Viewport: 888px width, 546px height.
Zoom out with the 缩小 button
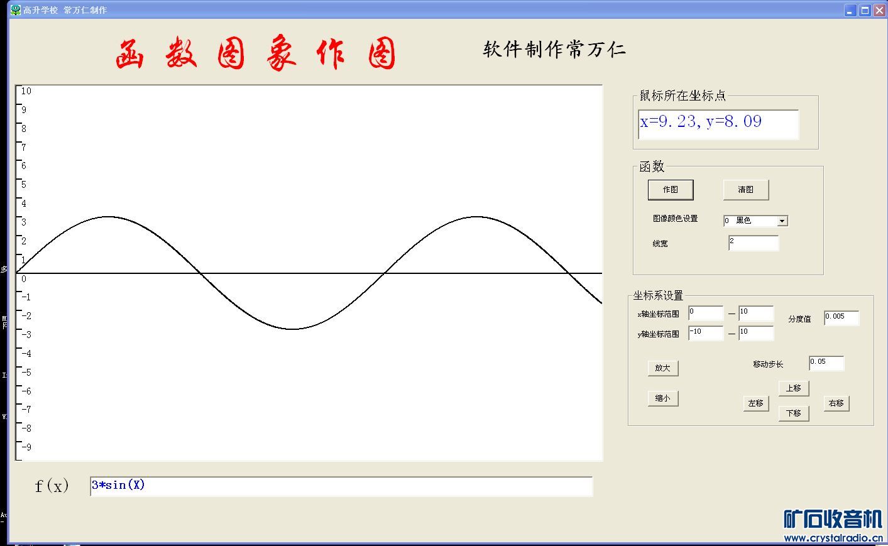coord(663,398)
